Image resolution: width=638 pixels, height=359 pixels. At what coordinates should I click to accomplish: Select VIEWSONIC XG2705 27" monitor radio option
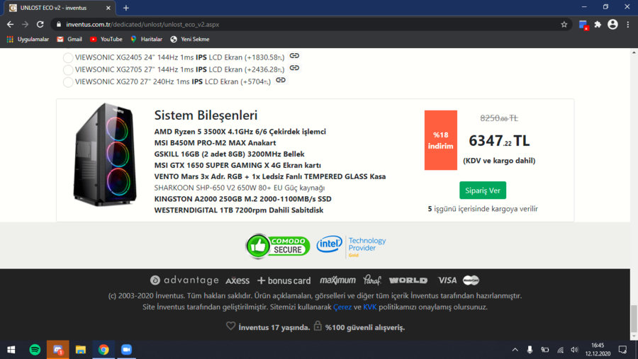[x=68, y=70]
